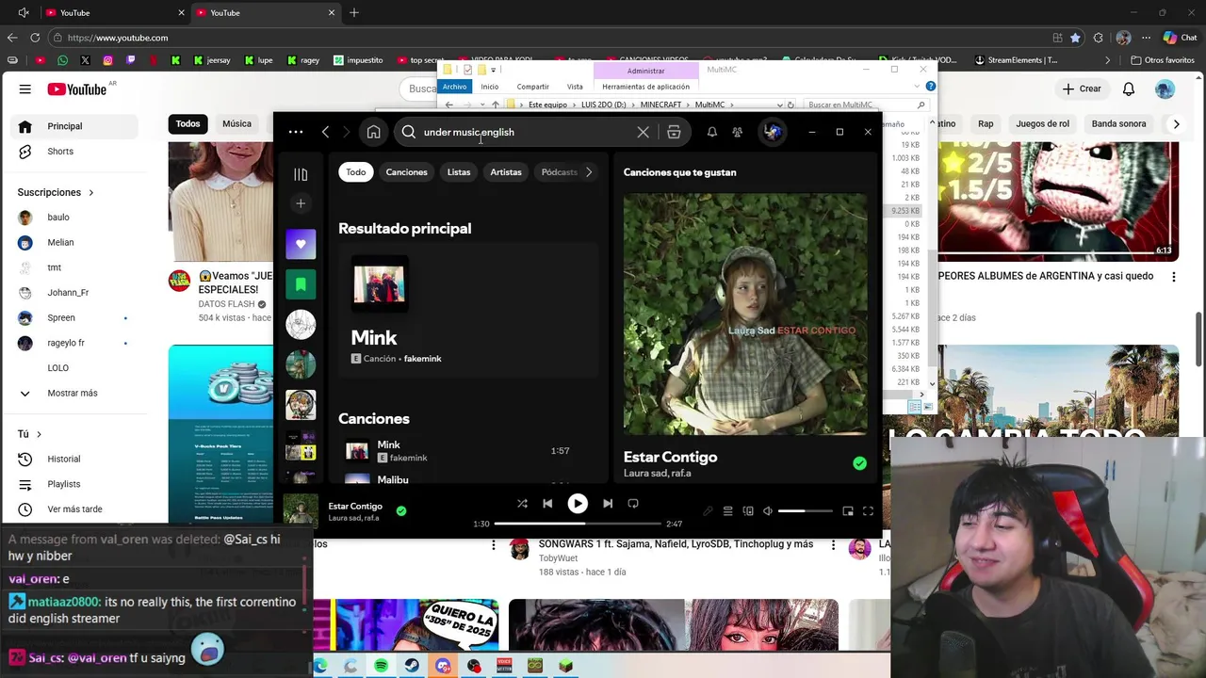Go back in Spotify navigation
Image resolution: width=1206 pixels, height=678 pixels.
pyautogui.click(x=326, y=132)
